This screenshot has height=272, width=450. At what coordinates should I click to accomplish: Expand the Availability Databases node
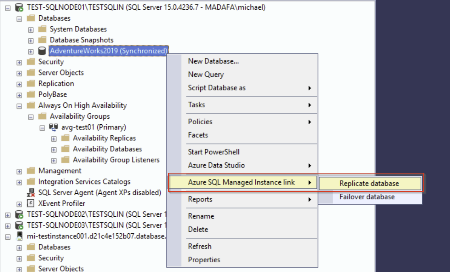click(x=54, y=150)
